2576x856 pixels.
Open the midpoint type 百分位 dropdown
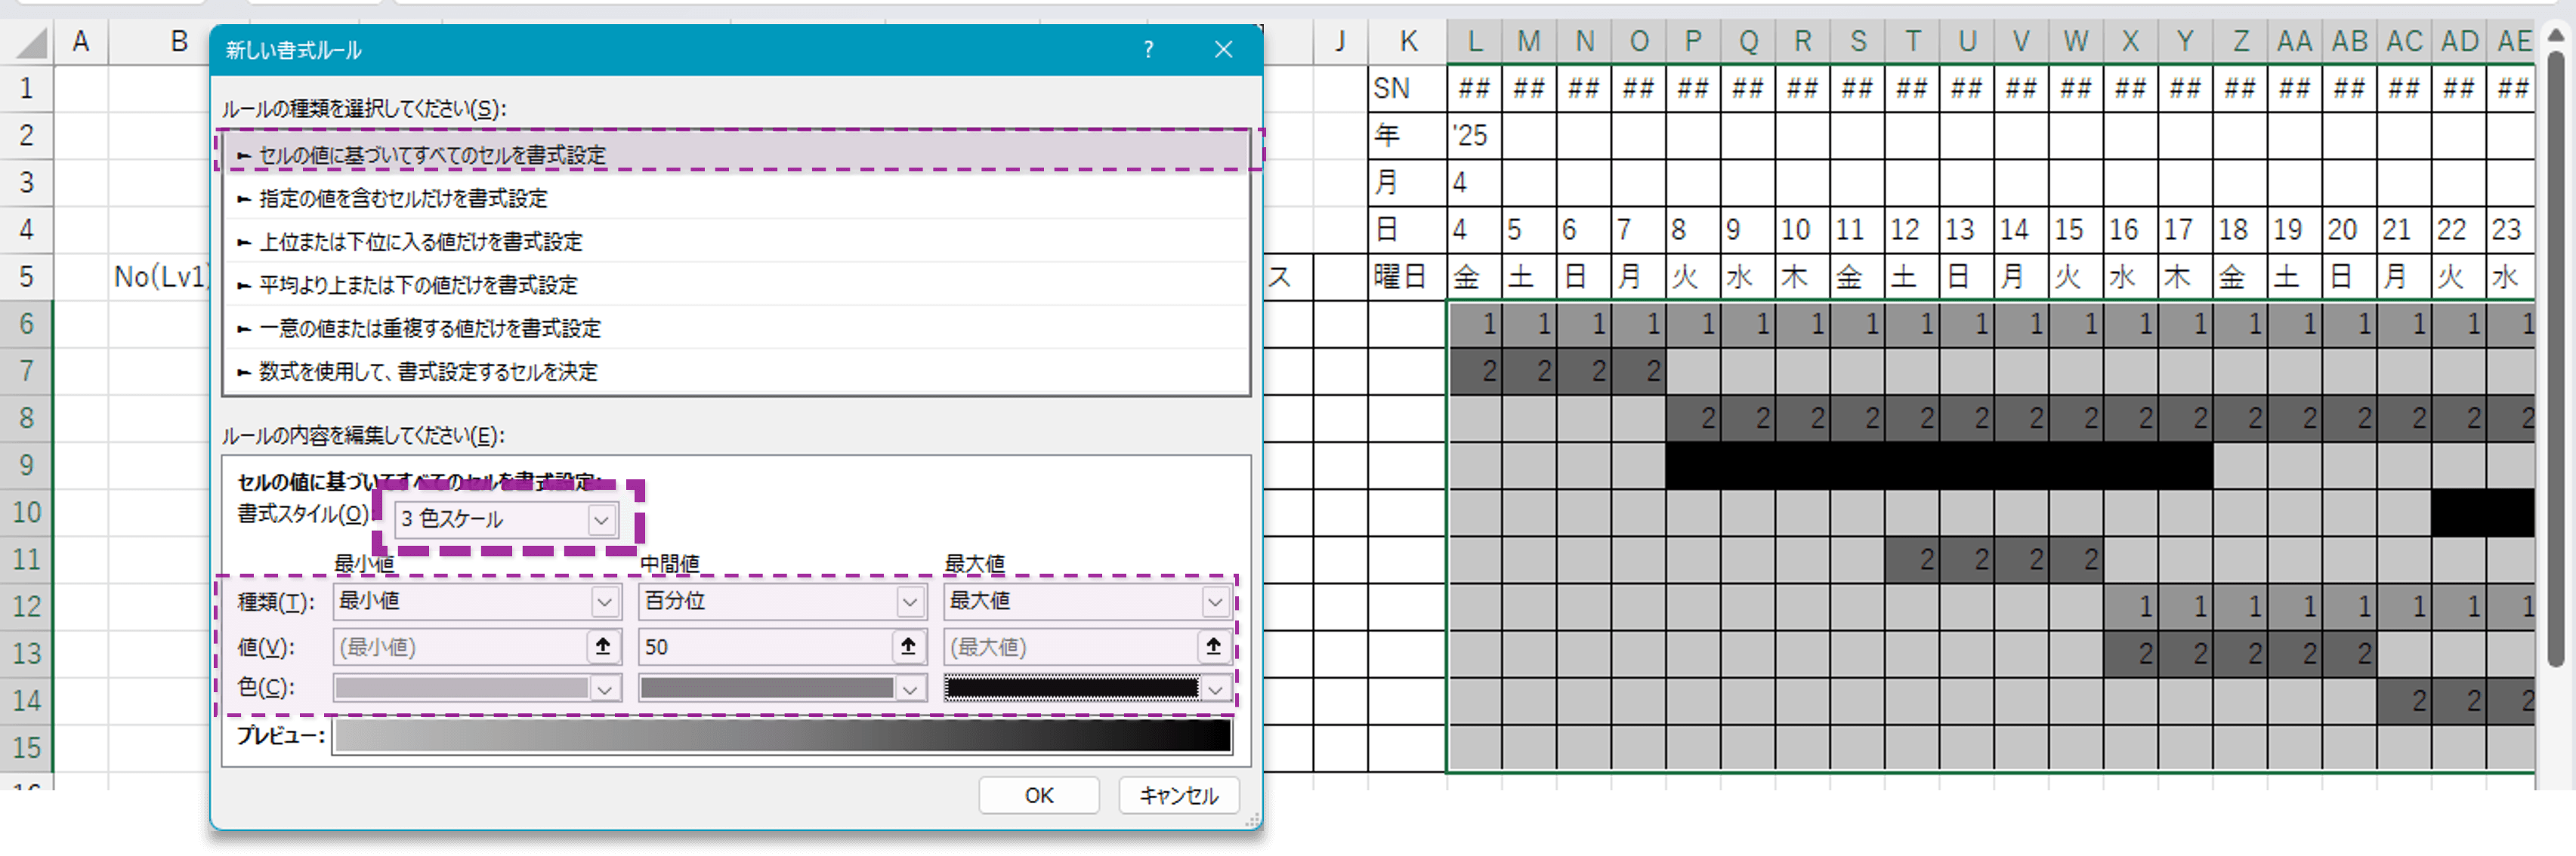[x=909, y=602]
